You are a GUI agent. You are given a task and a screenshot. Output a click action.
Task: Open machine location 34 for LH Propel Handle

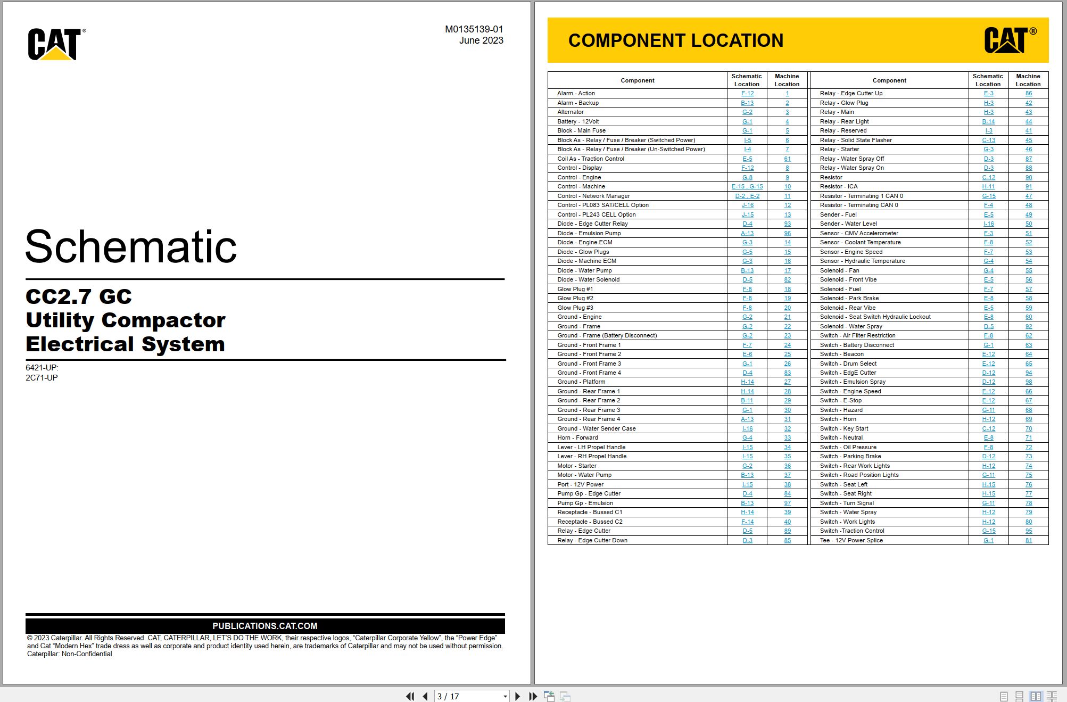click(787, 447)
